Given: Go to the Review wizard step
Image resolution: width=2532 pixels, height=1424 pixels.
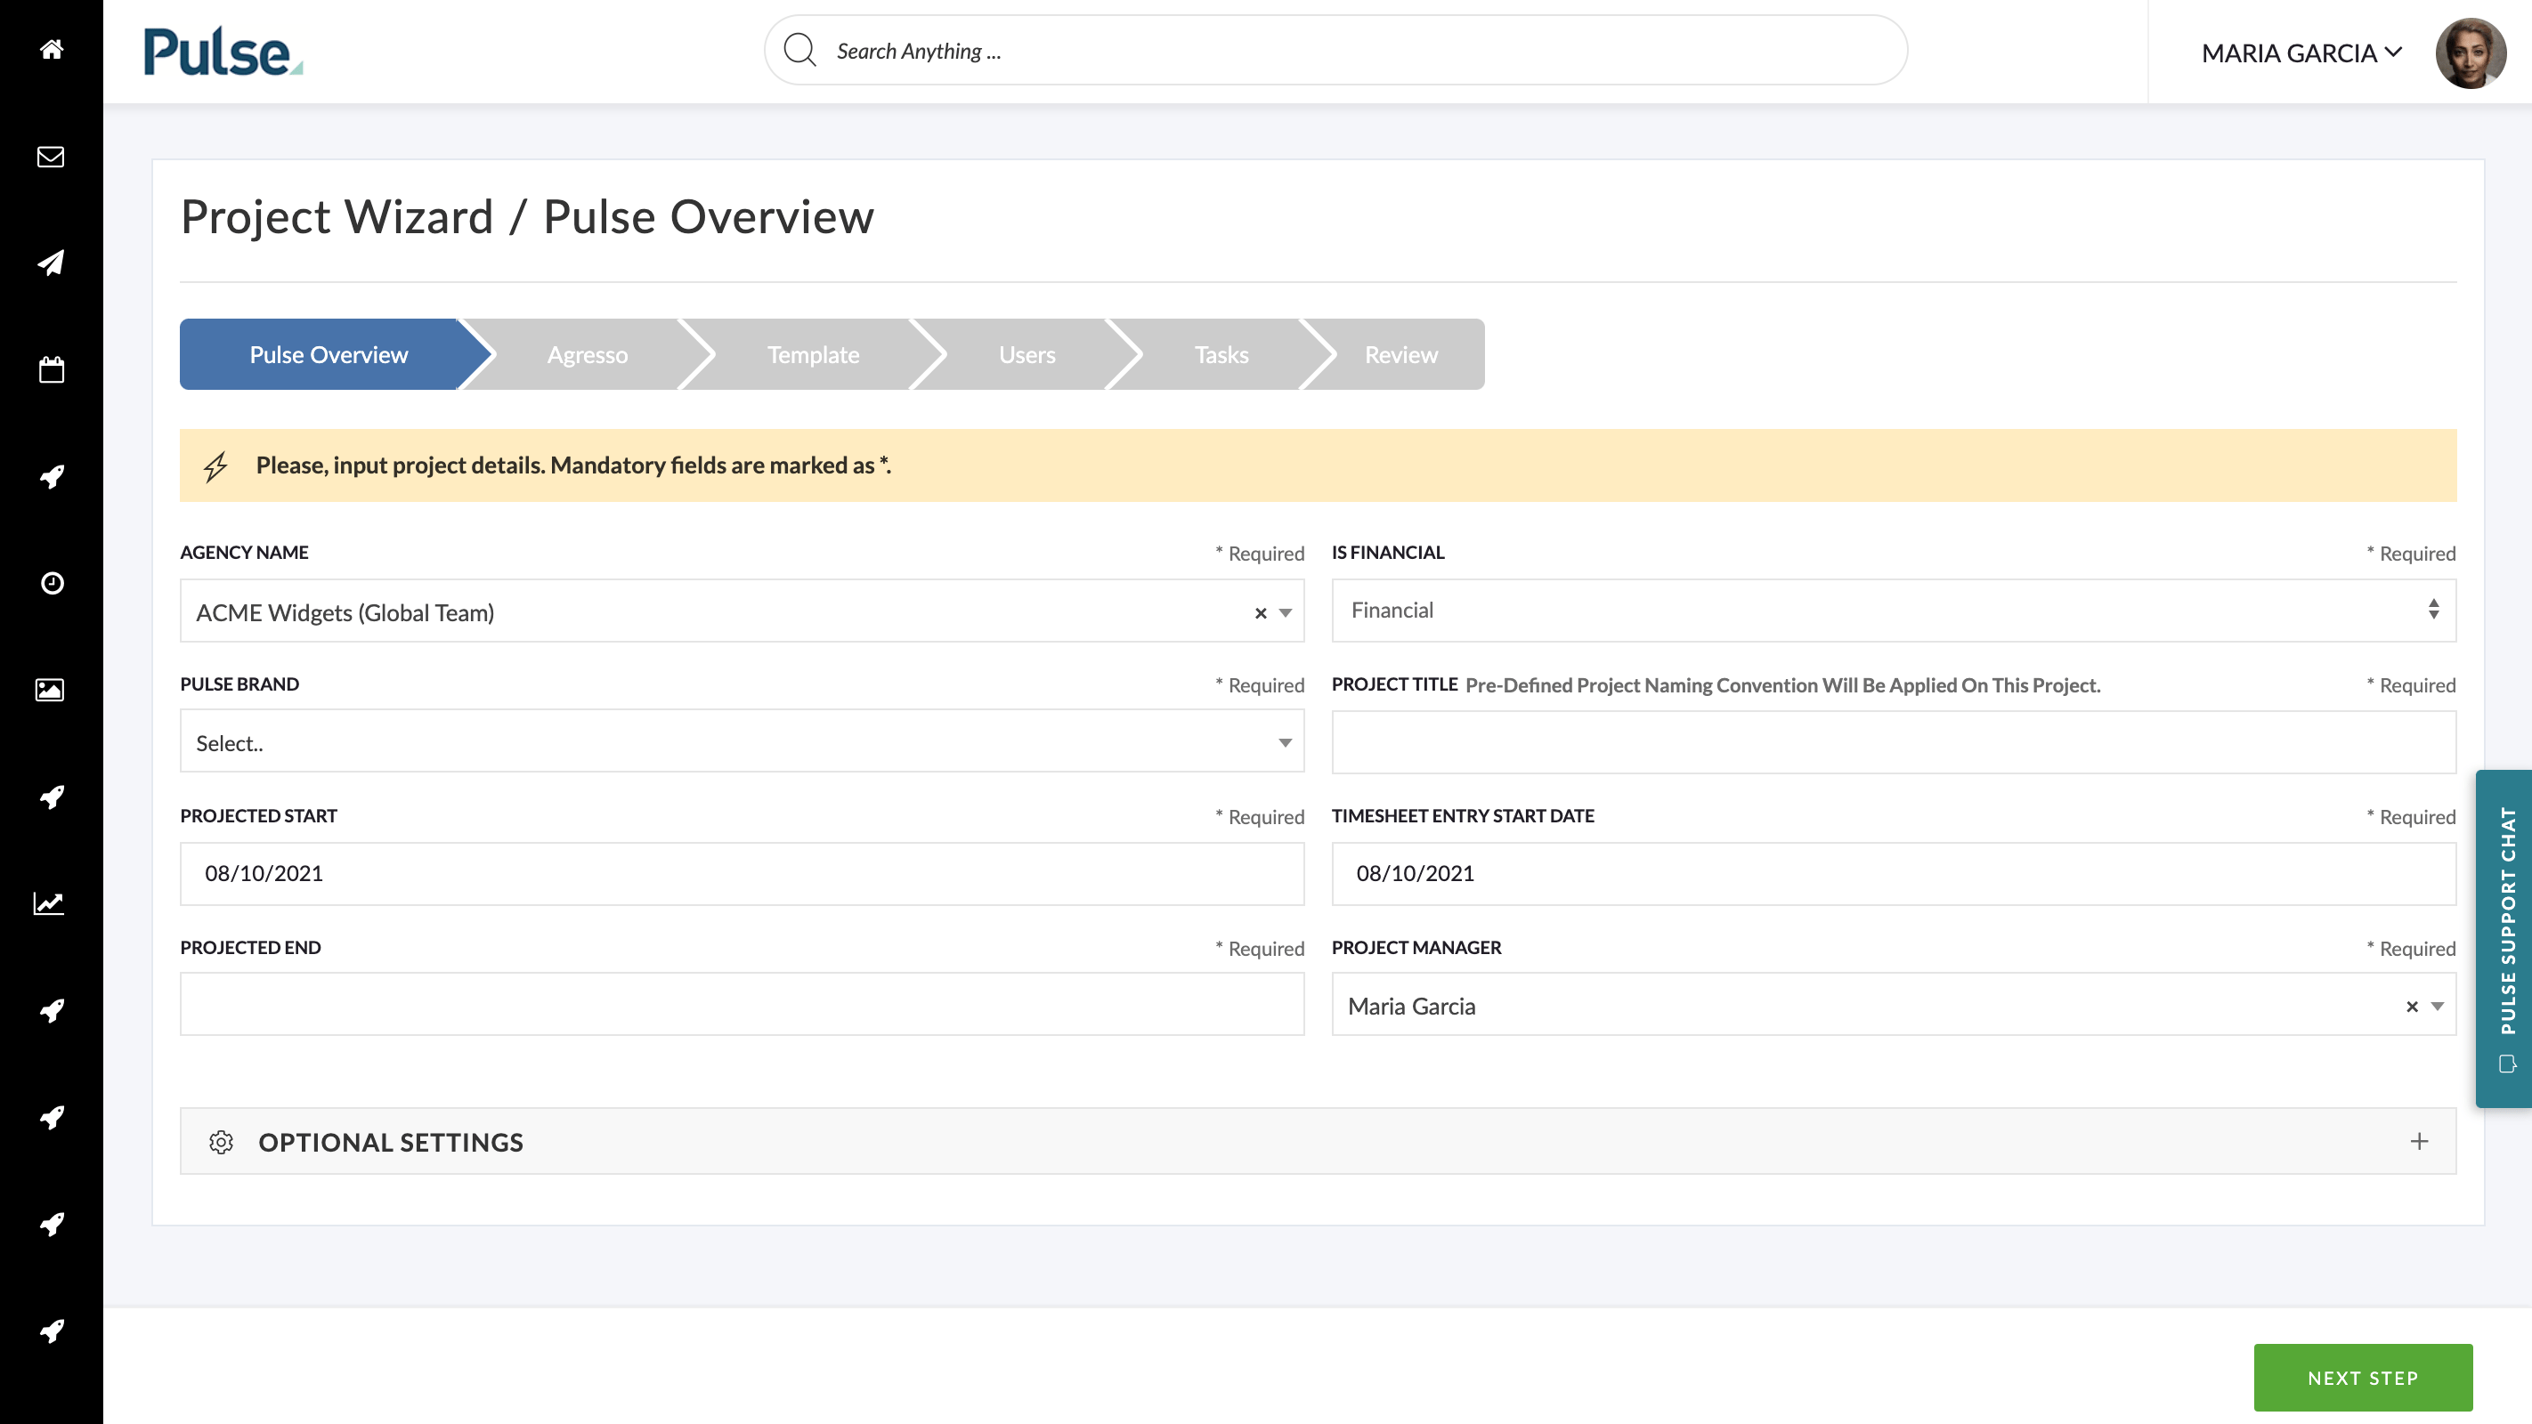Looking at the screenshot, I should 1400,355.
